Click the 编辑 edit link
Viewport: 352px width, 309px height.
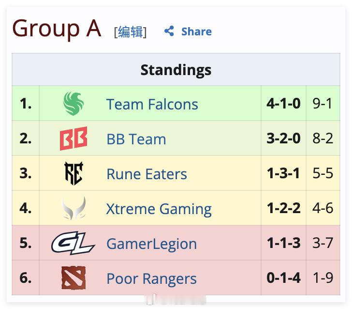131,31
